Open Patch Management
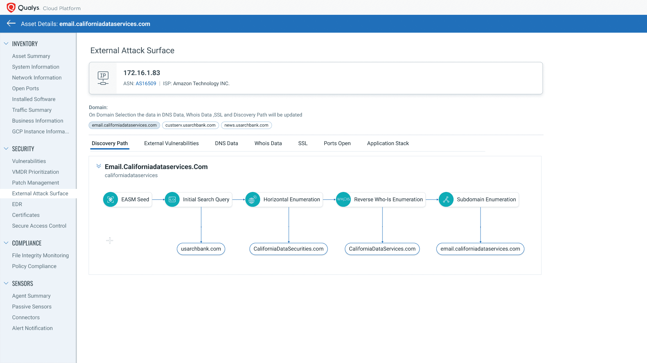This screenshot has height=363, width=647. coord(35,183)
